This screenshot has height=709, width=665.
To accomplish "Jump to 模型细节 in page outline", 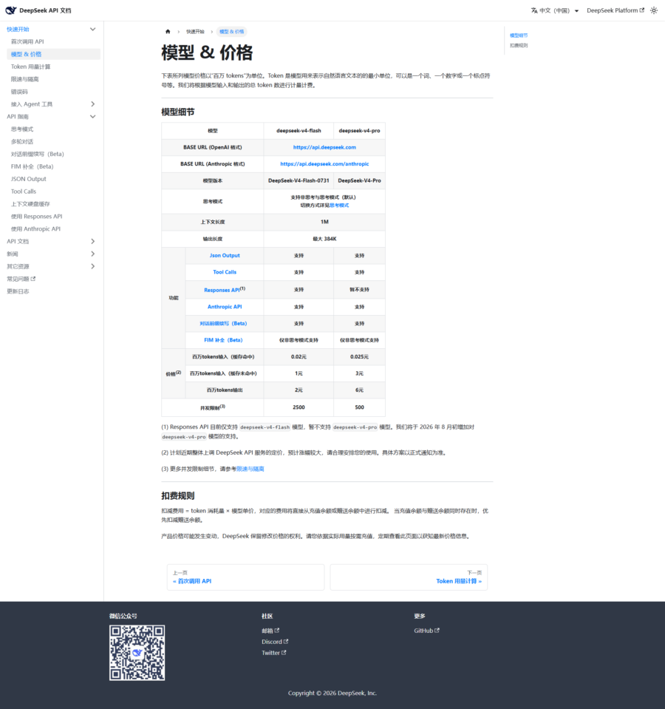I will [519, 35].
